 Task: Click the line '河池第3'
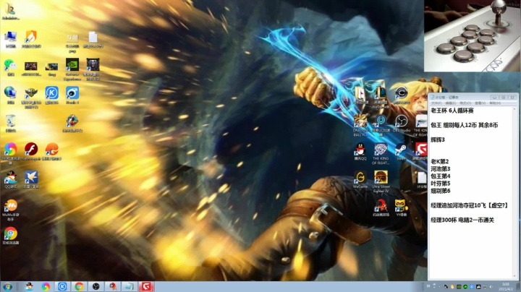coord(440,169)
